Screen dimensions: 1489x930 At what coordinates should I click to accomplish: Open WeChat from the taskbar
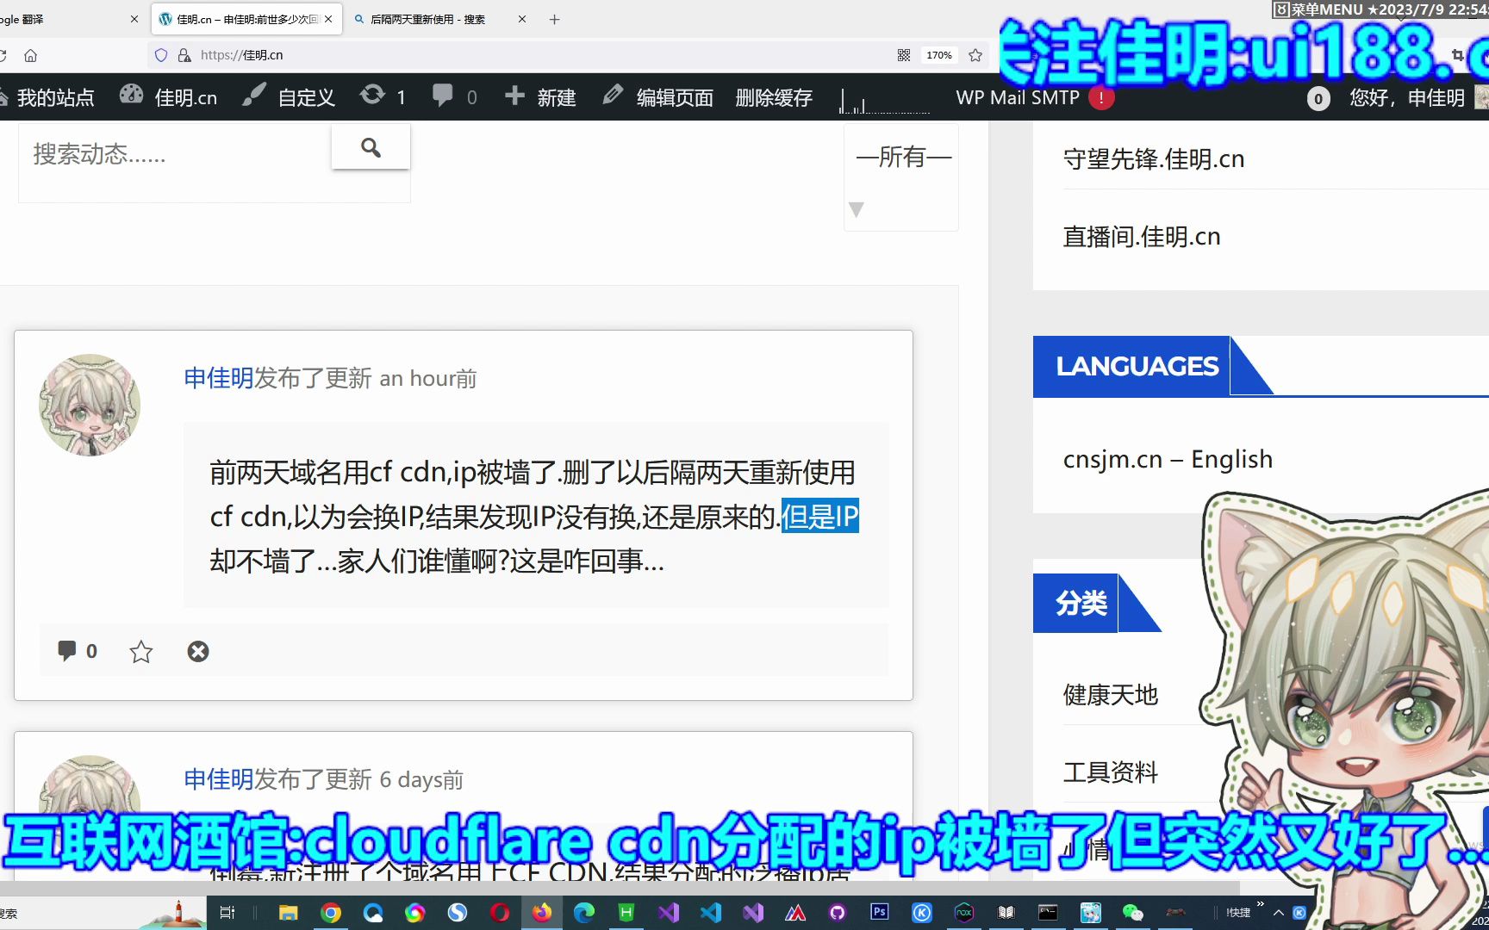[x=1133, y=913]
